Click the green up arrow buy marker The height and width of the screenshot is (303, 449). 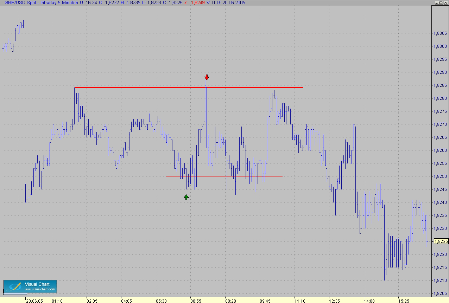186,197
